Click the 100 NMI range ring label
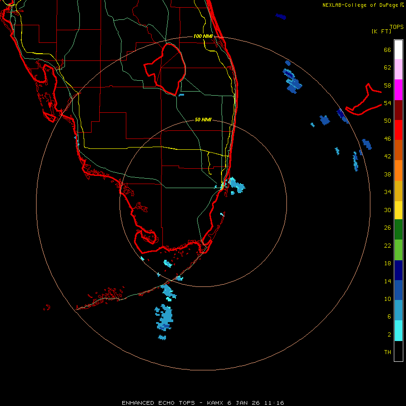Screen dimensions: 406x406 click(x=203, y=36)
